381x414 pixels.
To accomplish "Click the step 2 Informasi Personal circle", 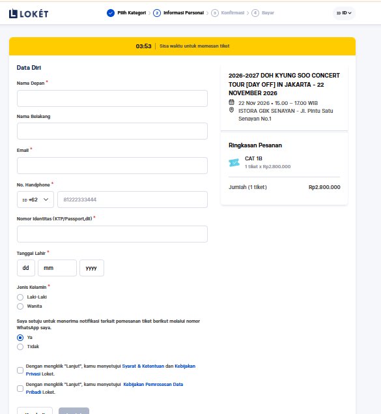I will click(157, 12).
